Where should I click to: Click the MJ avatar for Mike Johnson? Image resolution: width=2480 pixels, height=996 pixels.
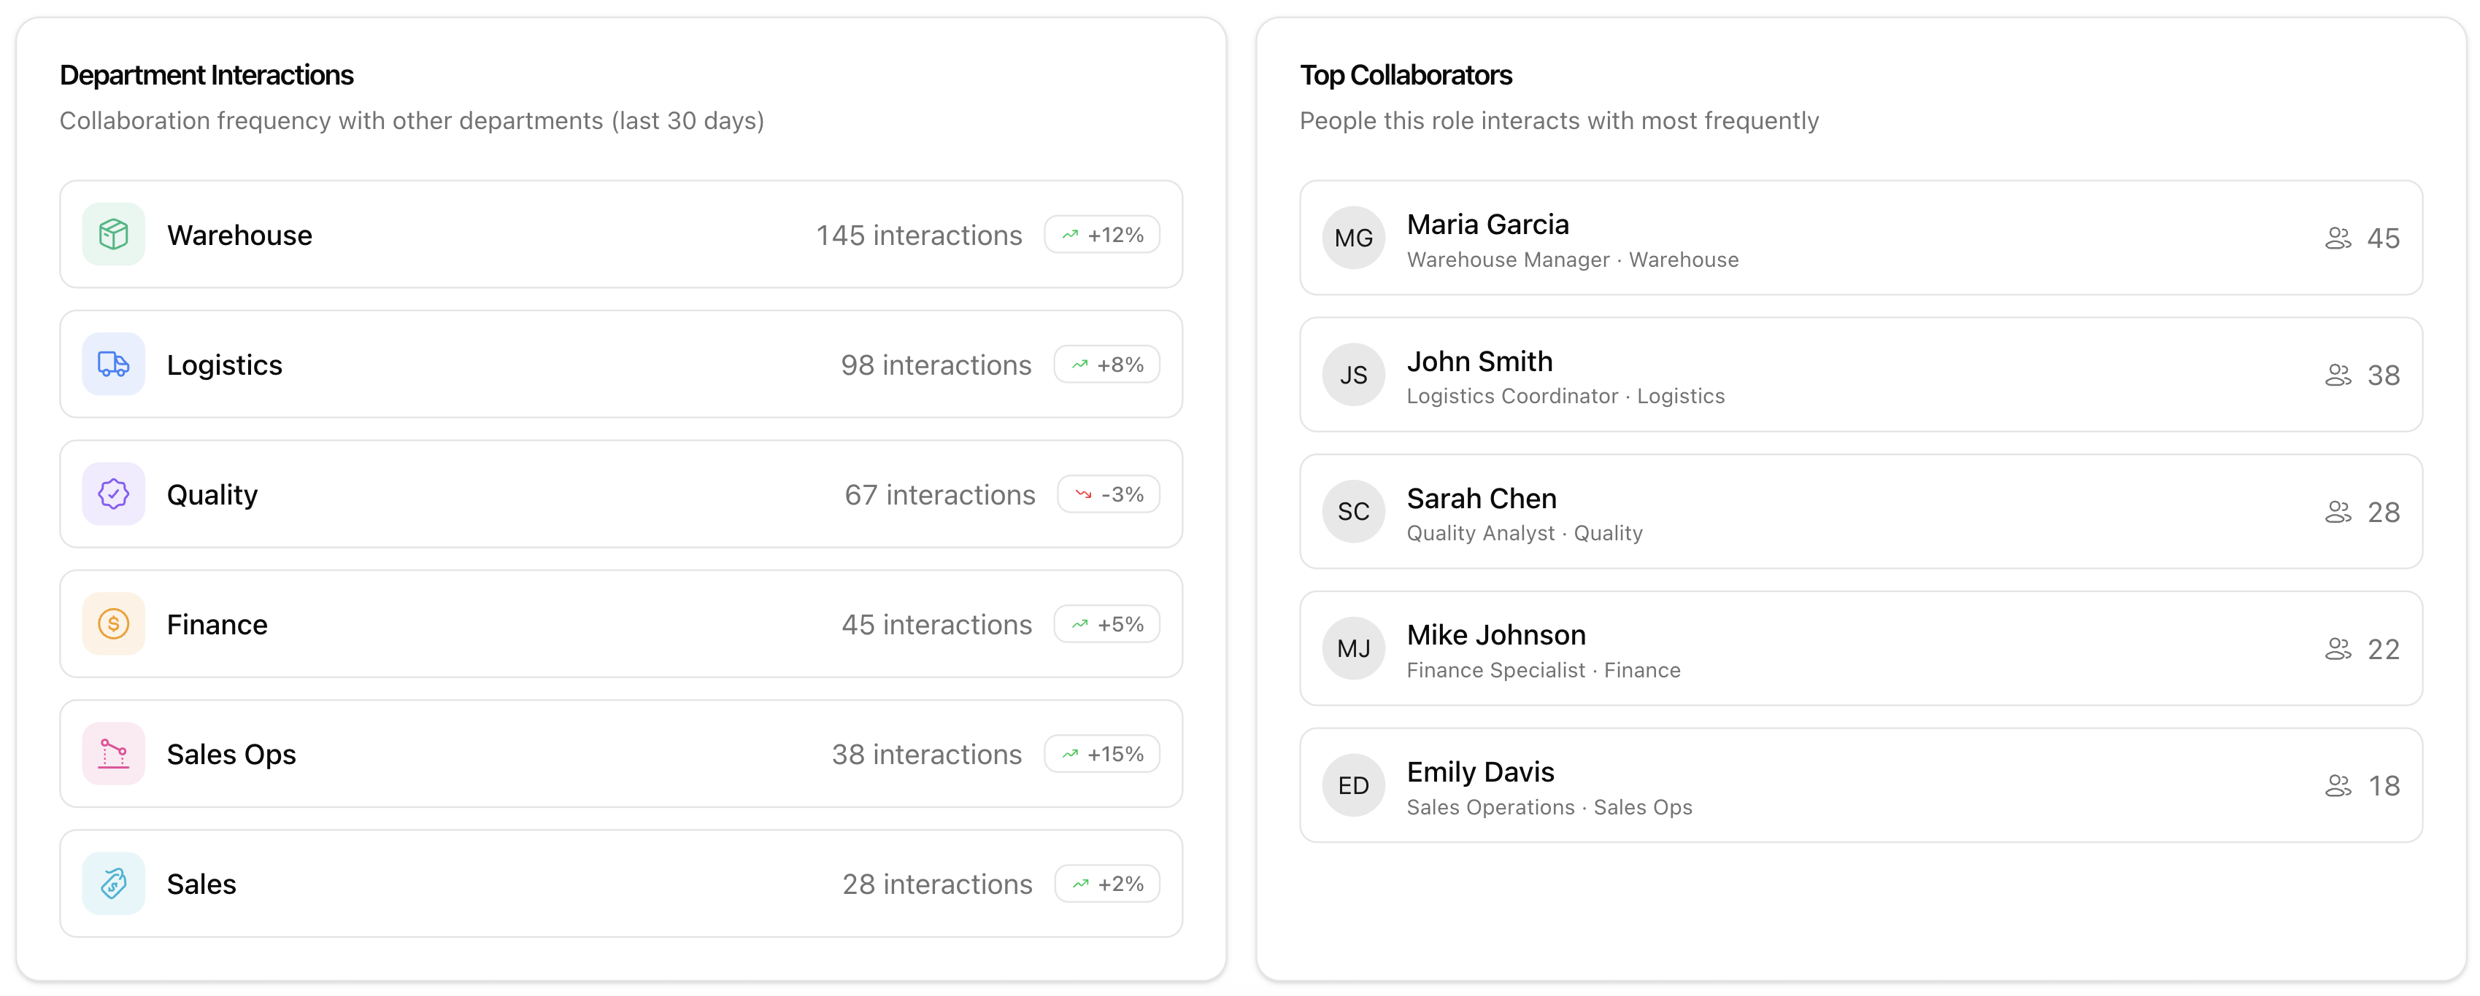(1352, 649)
